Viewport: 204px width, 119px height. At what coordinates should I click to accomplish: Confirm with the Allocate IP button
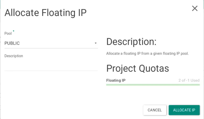(x=184, y=110)
